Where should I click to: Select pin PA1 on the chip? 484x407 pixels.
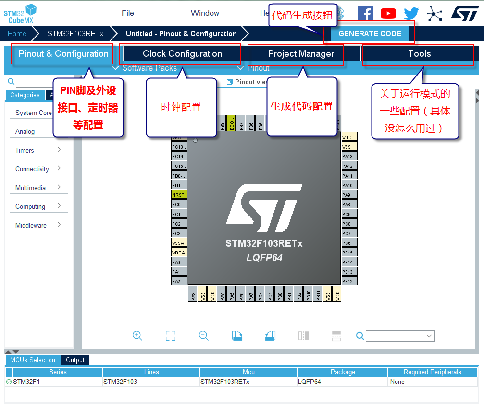(179, 272)
